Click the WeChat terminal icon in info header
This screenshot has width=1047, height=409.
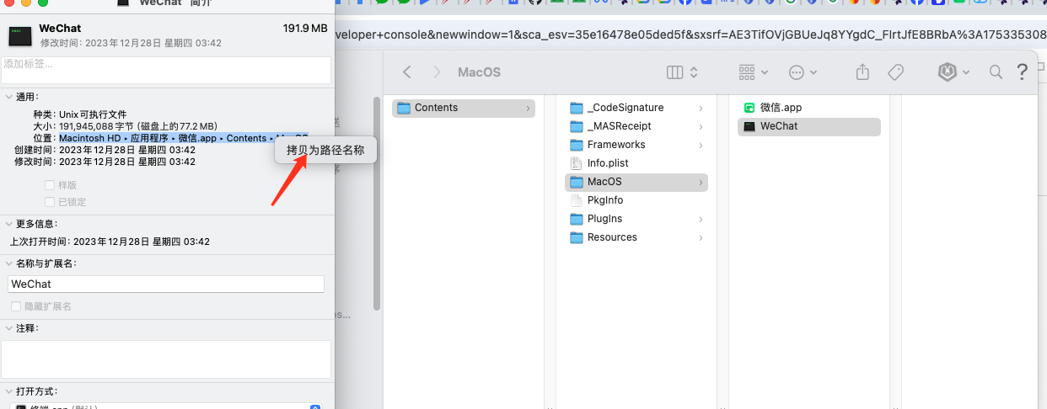coord(20,36)
